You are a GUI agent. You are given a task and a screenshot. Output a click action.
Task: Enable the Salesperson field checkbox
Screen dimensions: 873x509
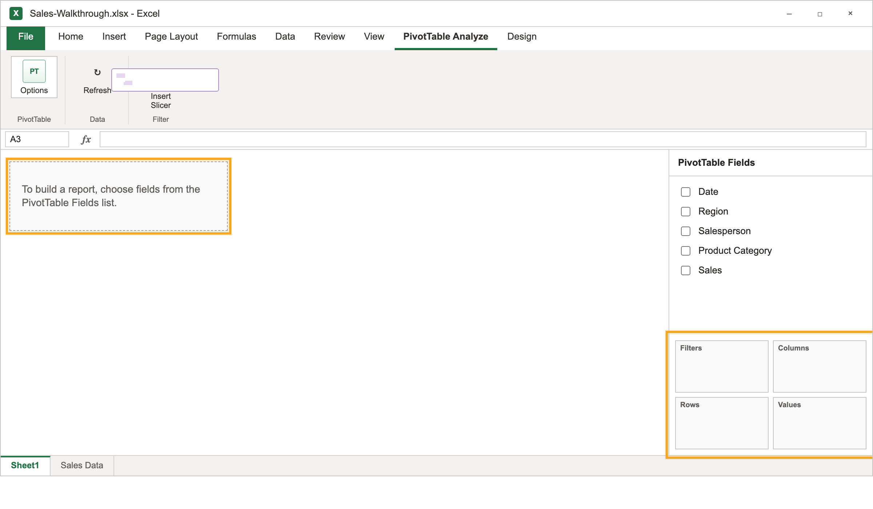point(686,231)
